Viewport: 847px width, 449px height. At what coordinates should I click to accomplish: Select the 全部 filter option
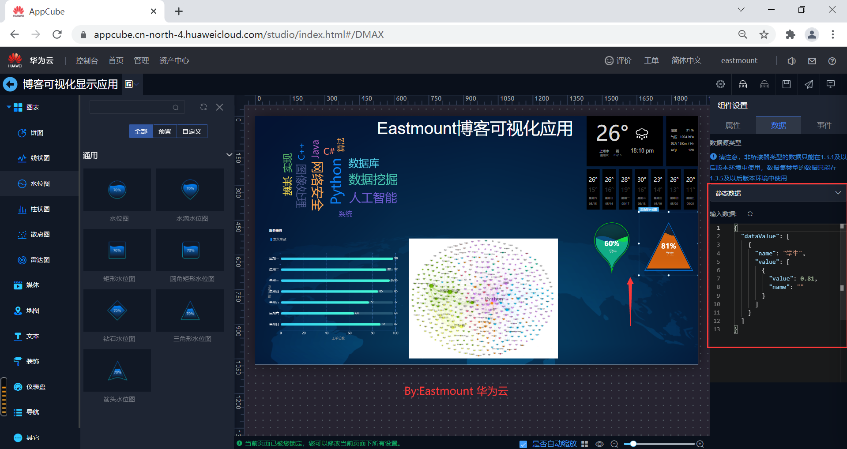pos(141,131)
